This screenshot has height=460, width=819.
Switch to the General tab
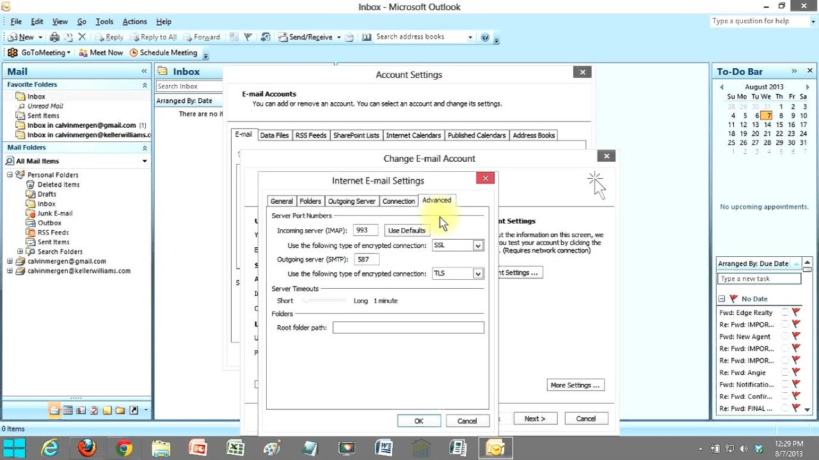pos(282,201)
